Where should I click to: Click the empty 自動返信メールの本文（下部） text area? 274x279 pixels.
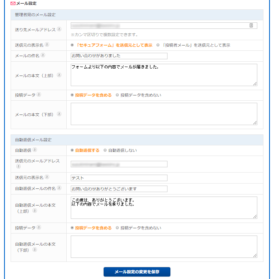(x=163, y=246)
